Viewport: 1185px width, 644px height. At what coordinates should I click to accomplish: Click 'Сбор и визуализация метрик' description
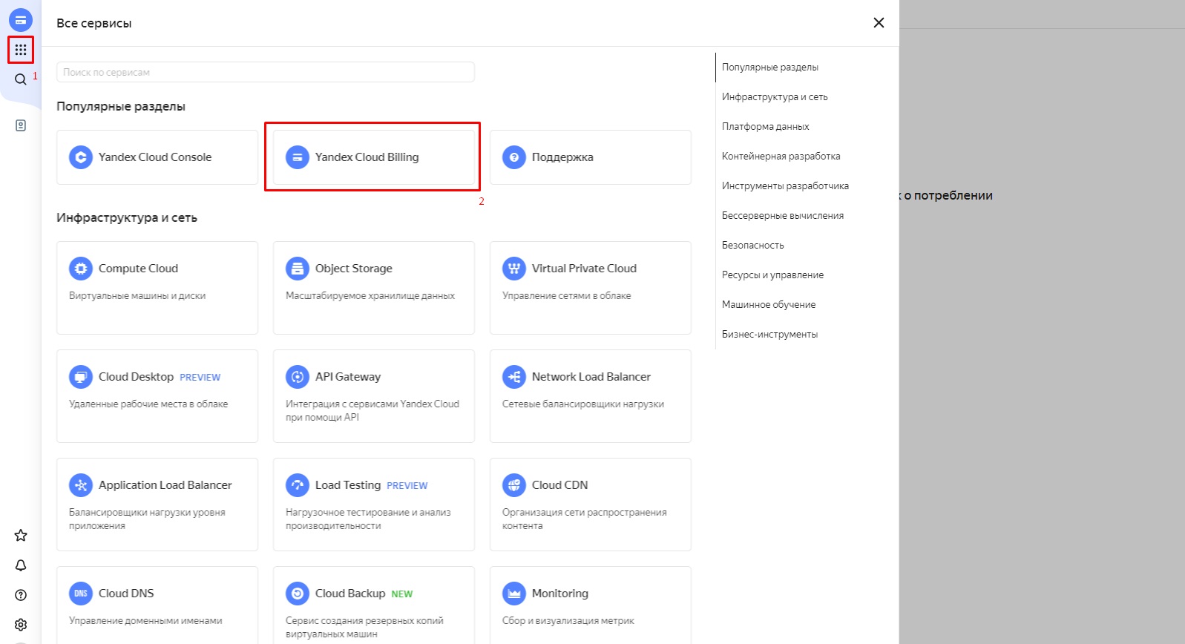coord(568,621)
